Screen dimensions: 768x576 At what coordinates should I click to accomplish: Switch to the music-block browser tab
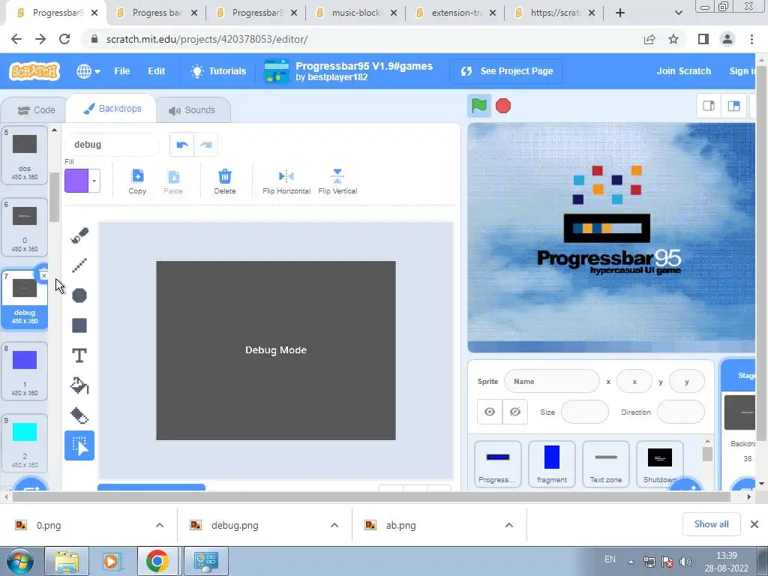(356, 13)
